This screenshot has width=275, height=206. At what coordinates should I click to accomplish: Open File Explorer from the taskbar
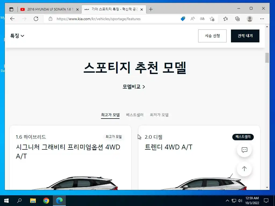coord(33,201)
